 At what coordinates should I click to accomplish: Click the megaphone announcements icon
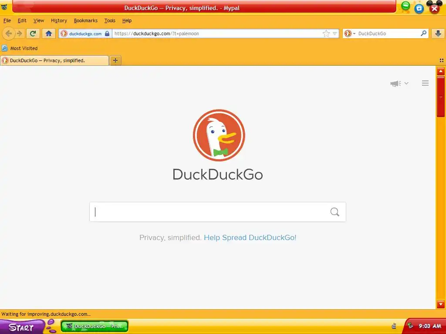395,83
